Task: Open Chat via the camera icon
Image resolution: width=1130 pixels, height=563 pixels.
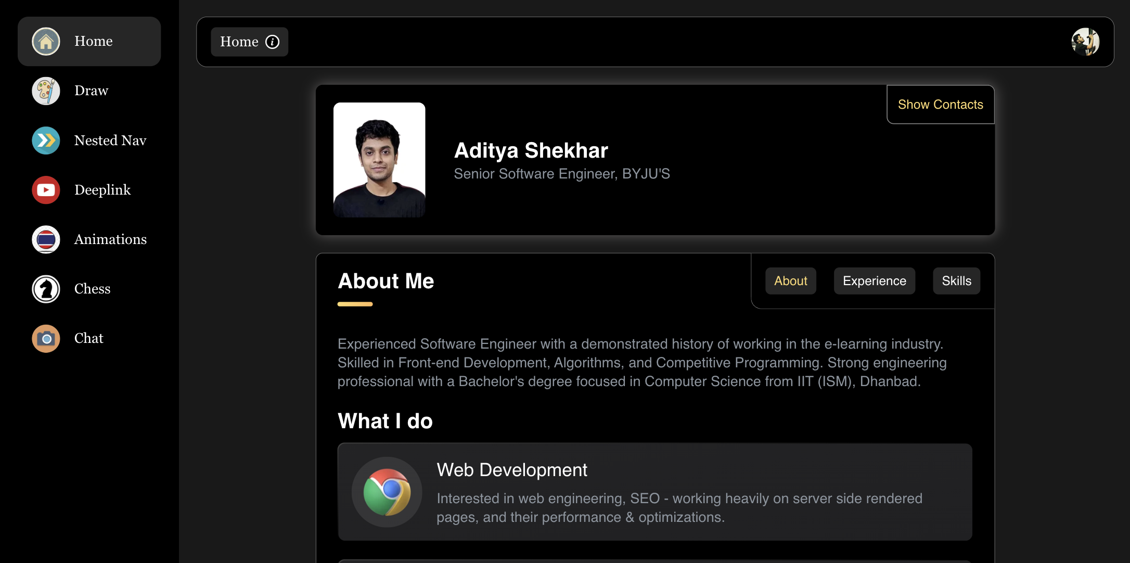Action: click(46, 338)
